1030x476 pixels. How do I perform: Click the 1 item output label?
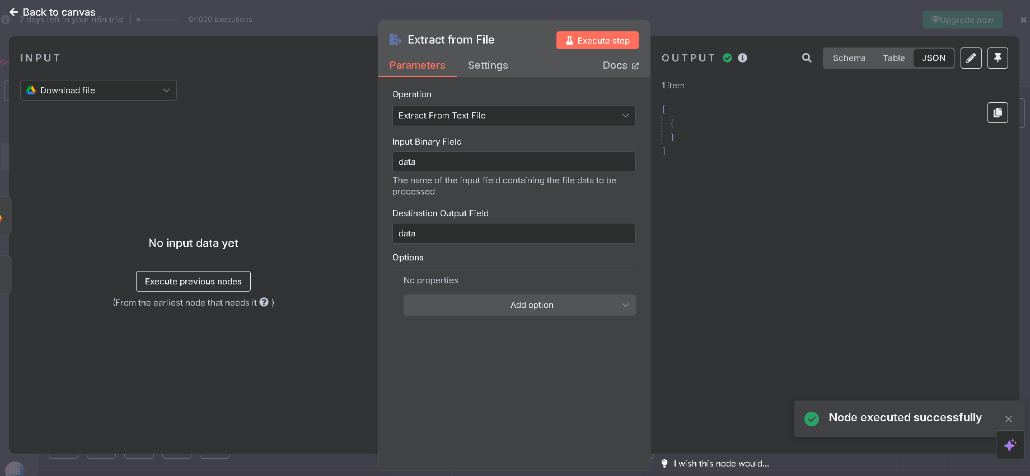pyautogui.click(x=673, y=85)
